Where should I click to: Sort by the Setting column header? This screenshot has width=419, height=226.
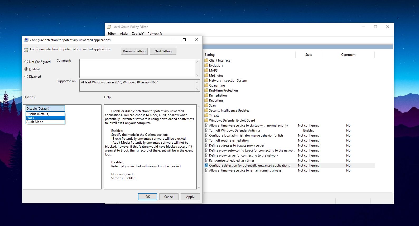249,55
